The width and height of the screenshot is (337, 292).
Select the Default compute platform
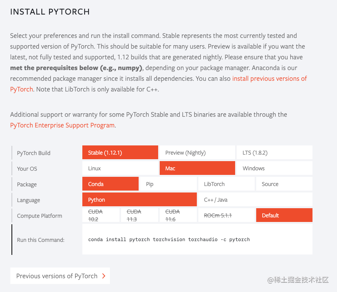284,215
